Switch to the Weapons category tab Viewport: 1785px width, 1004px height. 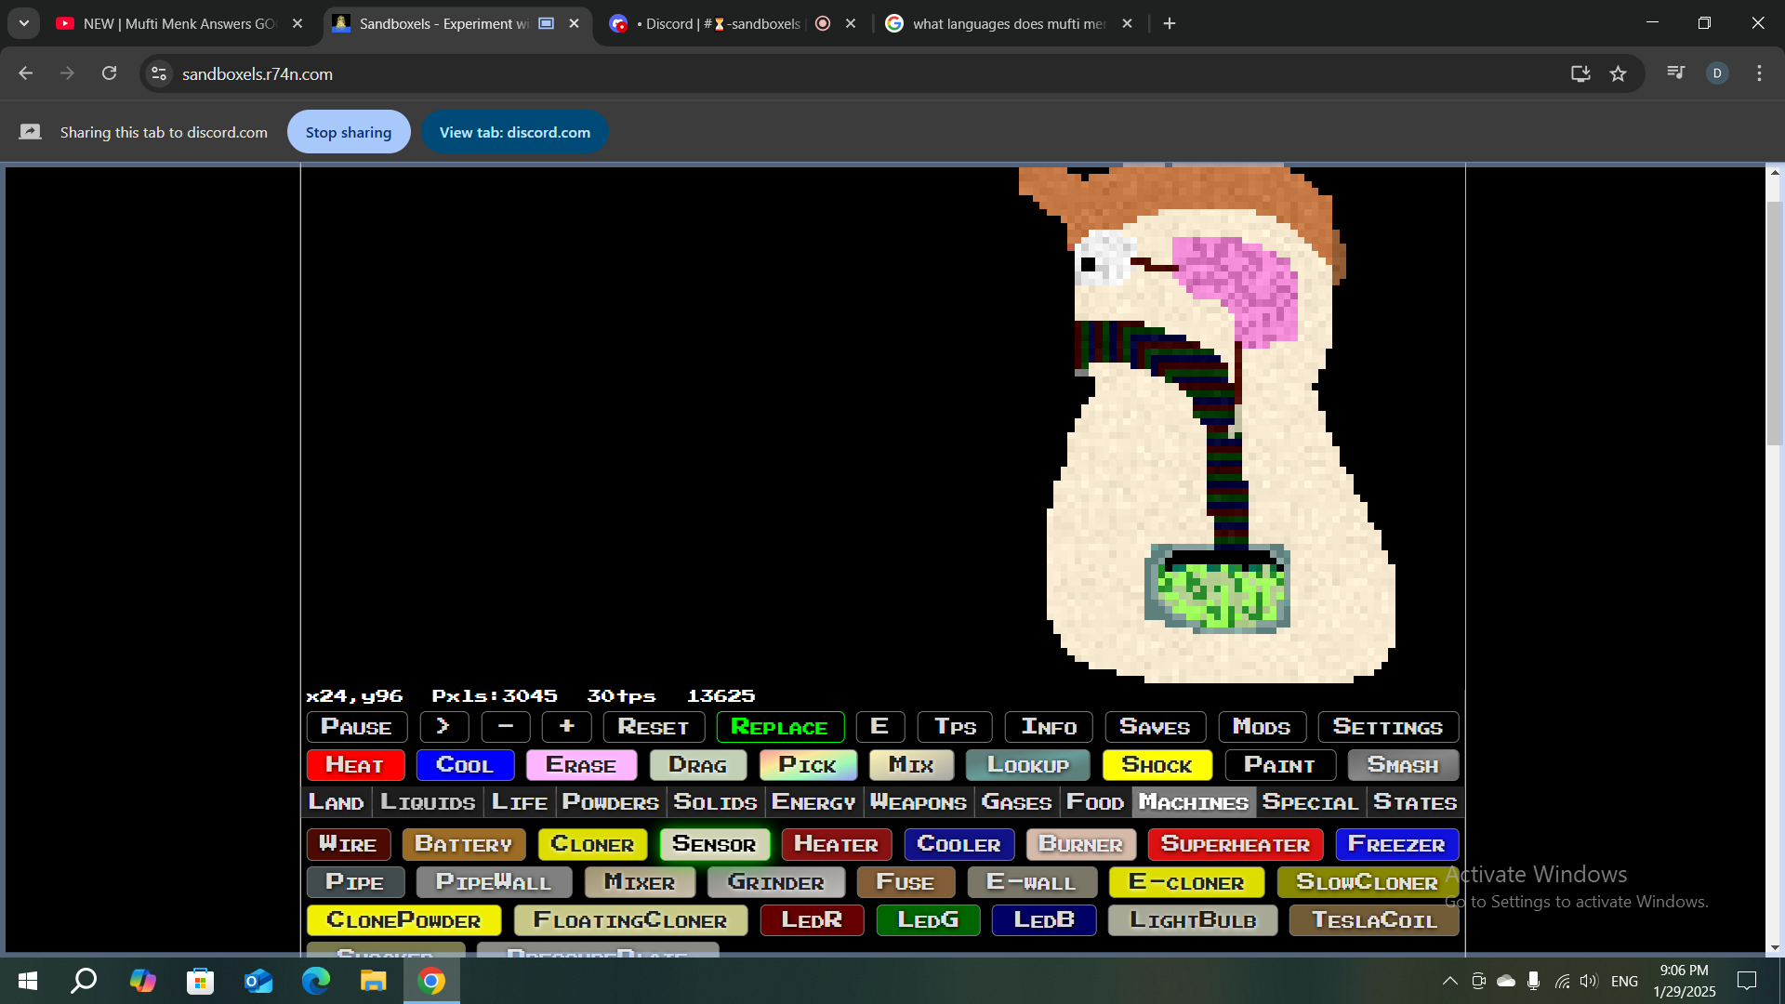[918, 802]
